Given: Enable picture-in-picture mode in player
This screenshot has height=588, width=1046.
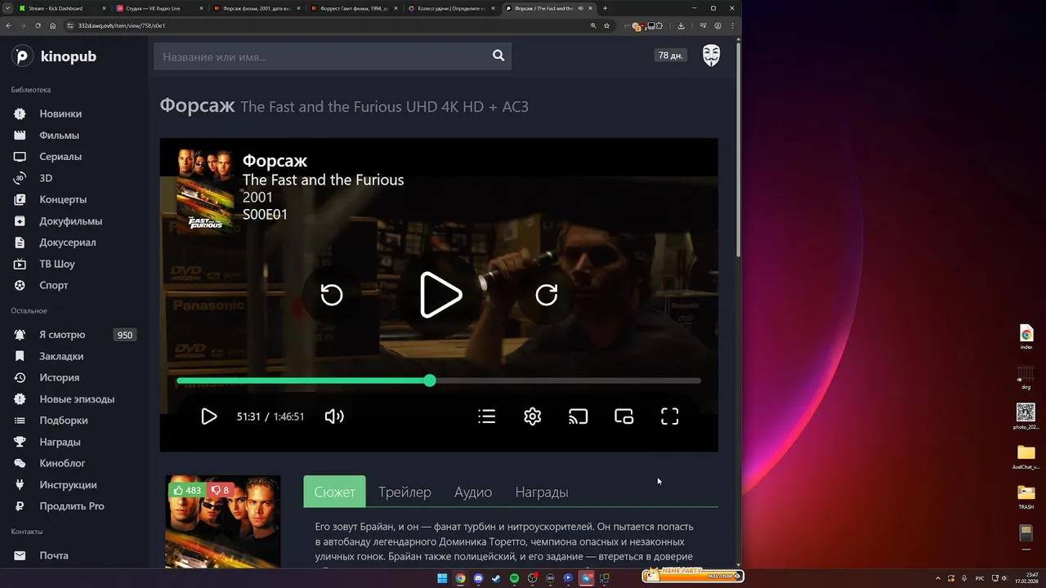Looking at the screenshot, I should pyautogui.click(x=624, y=416).
